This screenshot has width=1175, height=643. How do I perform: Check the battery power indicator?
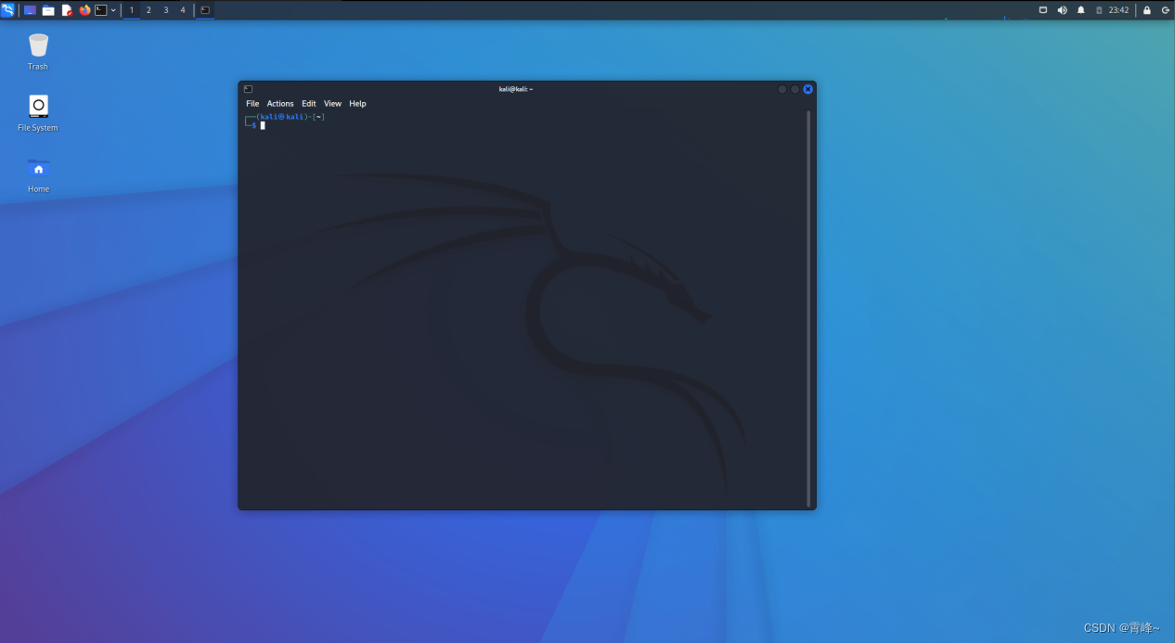point(1099,10)
